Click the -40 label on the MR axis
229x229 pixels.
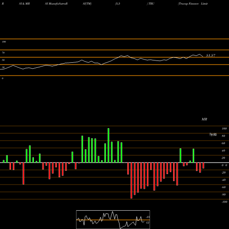pos(224,180)
